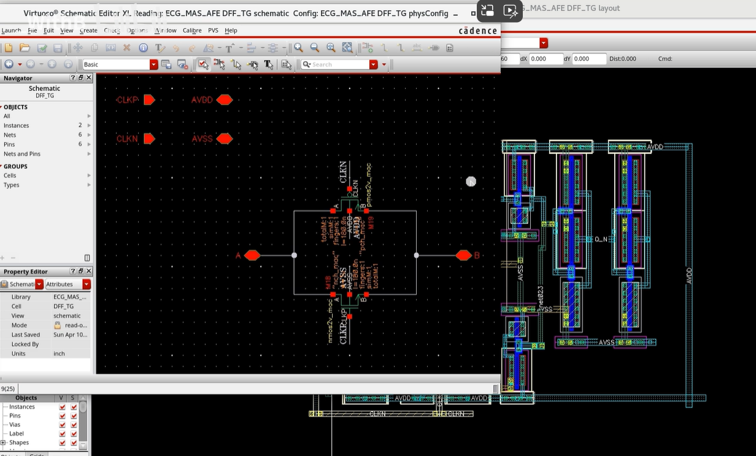Image resolution: width=756 pixels, height=456 pixels.
Task: Select the Cells row in Navigator
Action: pos(46,176)
